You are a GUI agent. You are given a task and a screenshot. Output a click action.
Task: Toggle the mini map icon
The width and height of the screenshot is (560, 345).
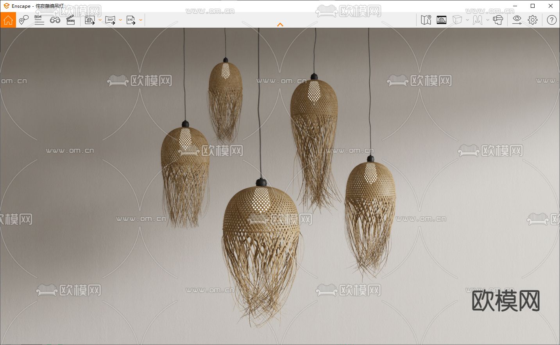[426, 20]
